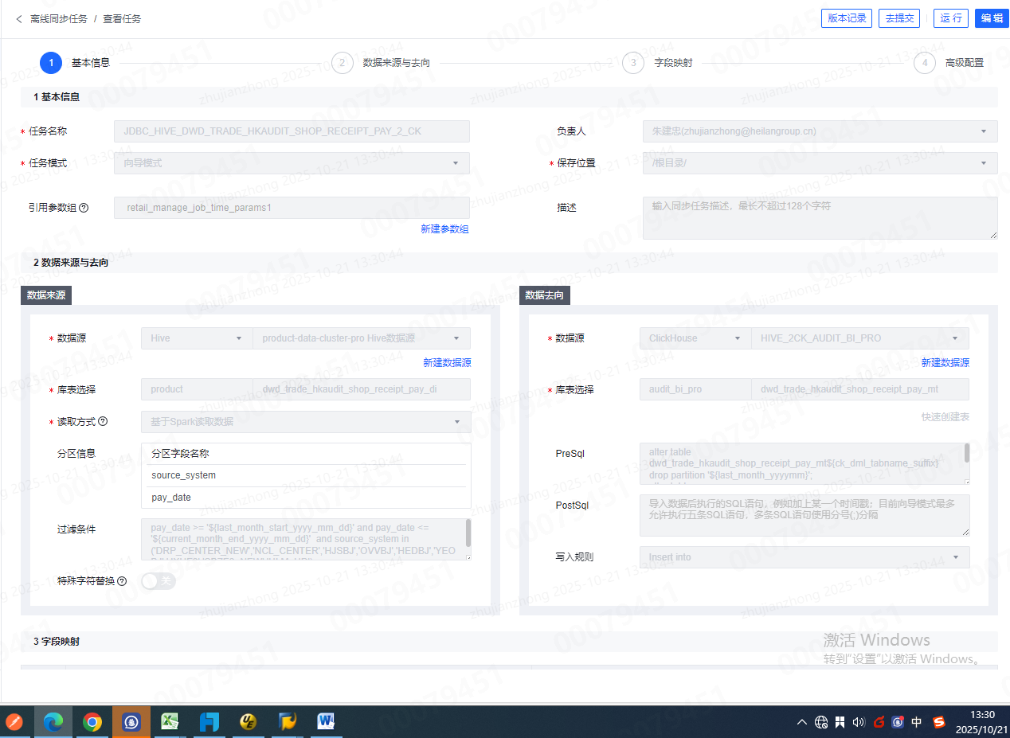Open Excel from the taskbar
1010x738 pixels.
coord(170,722)
